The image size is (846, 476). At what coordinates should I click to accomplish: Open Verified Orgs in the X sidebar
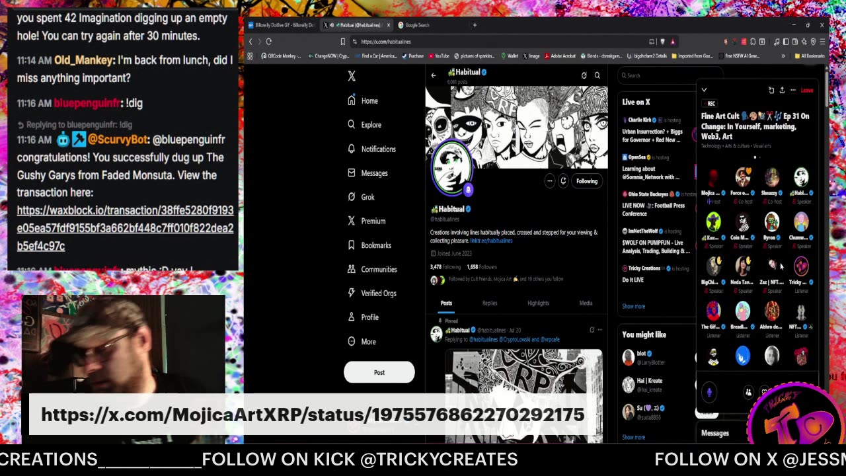371,293
